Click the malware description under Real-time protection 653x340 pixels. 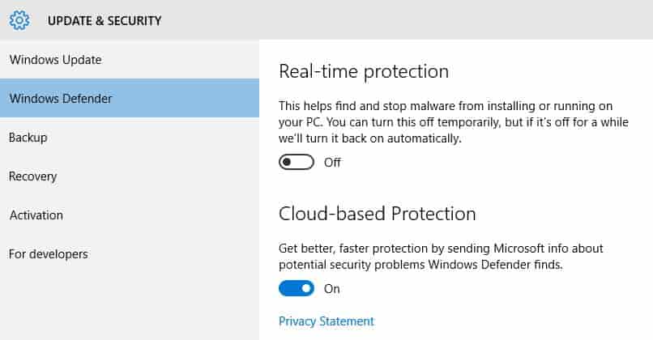(454, 122)
